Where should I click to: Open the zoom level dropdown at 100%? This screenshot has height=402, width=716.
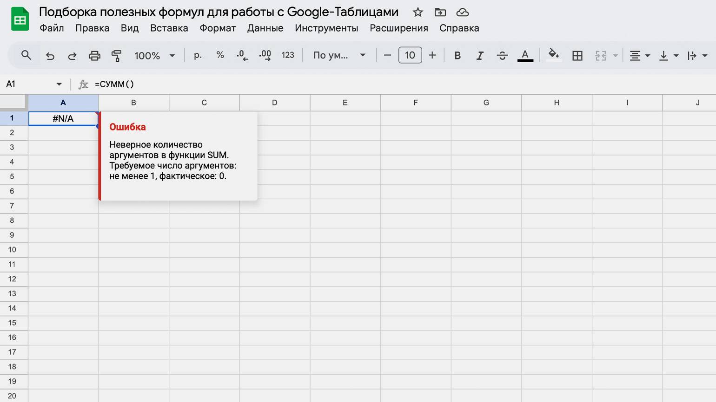pyautogui.click(x=154, y=56)
